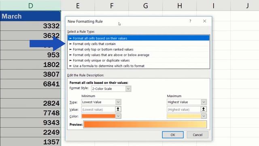The height and width of the screenshot is (146, 259).
Task: Choose 'Use a formula to determine which cells to format'
Action: (x=138, y=66)
